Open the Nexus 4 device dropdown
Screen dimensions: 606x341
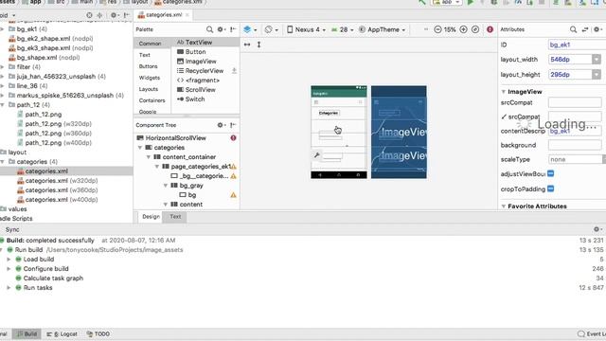point(306,29)
